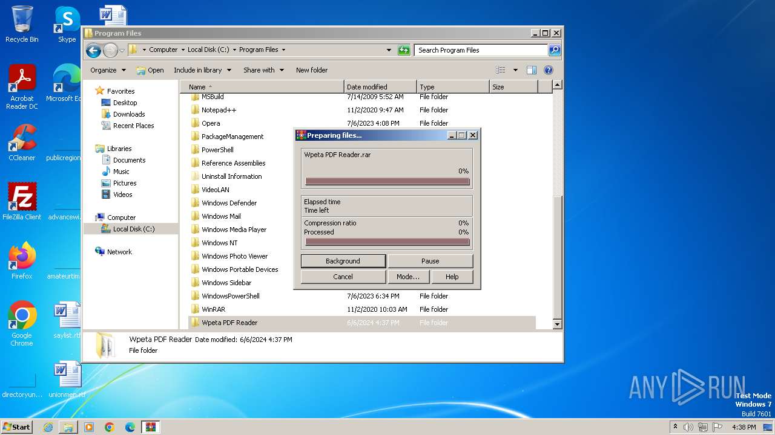Click the file progress bar
This screenshot has width=775, height=435.
pos(387,181)
